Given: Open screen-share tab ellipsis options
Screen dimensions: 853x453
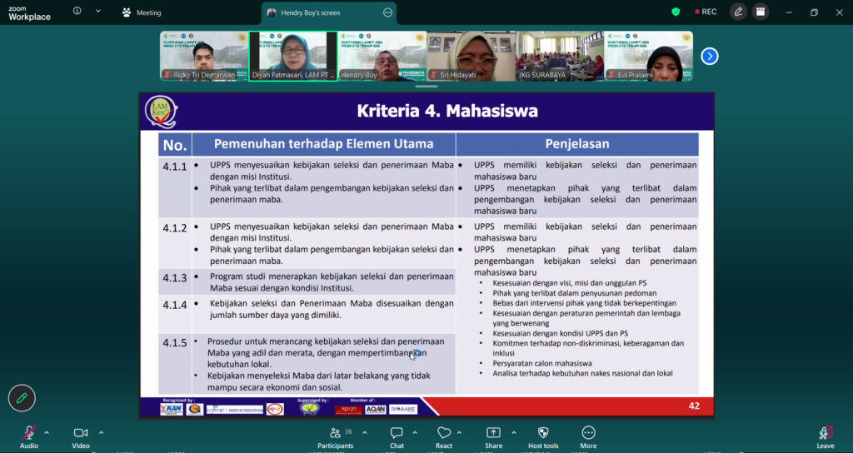Looking at the screenshot, I should (x=388, y=12).
